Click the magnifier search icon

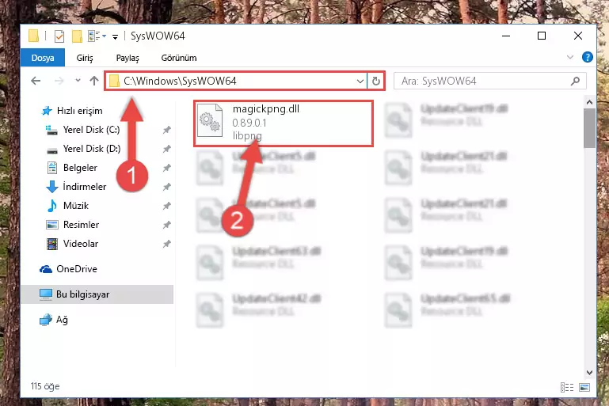tap(575, 81)
